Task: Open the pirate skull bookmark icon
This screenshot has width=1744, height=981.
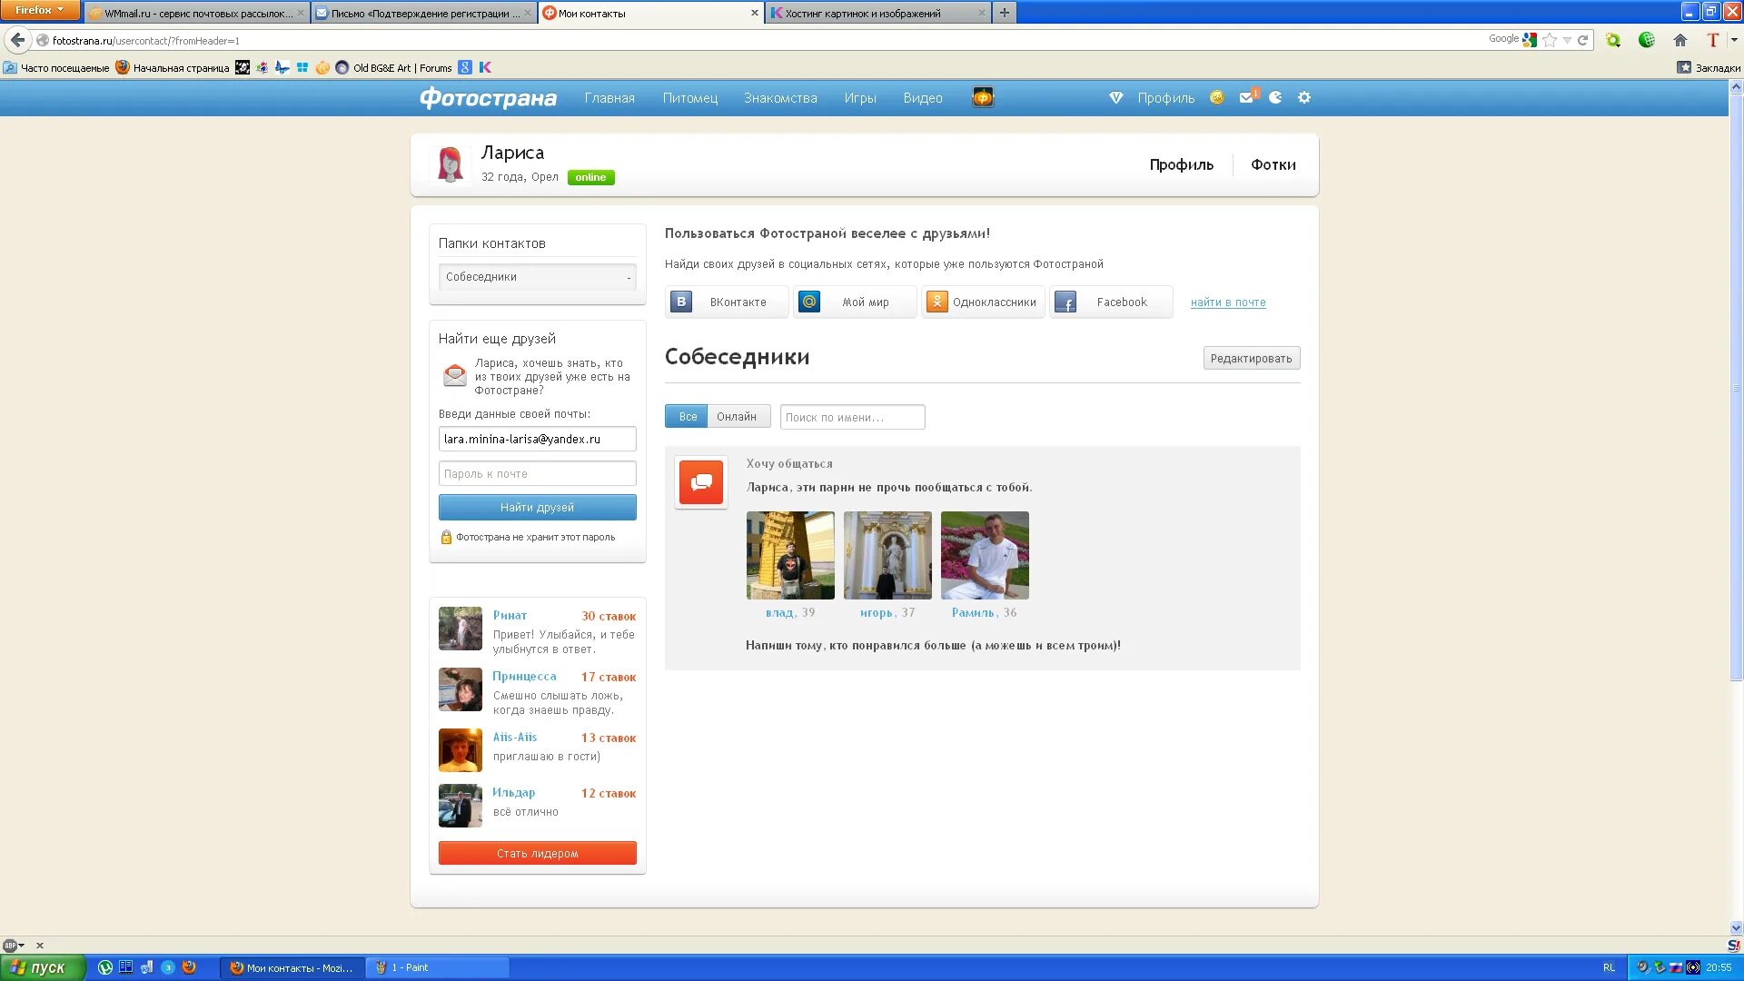Action: coord(243,67)
